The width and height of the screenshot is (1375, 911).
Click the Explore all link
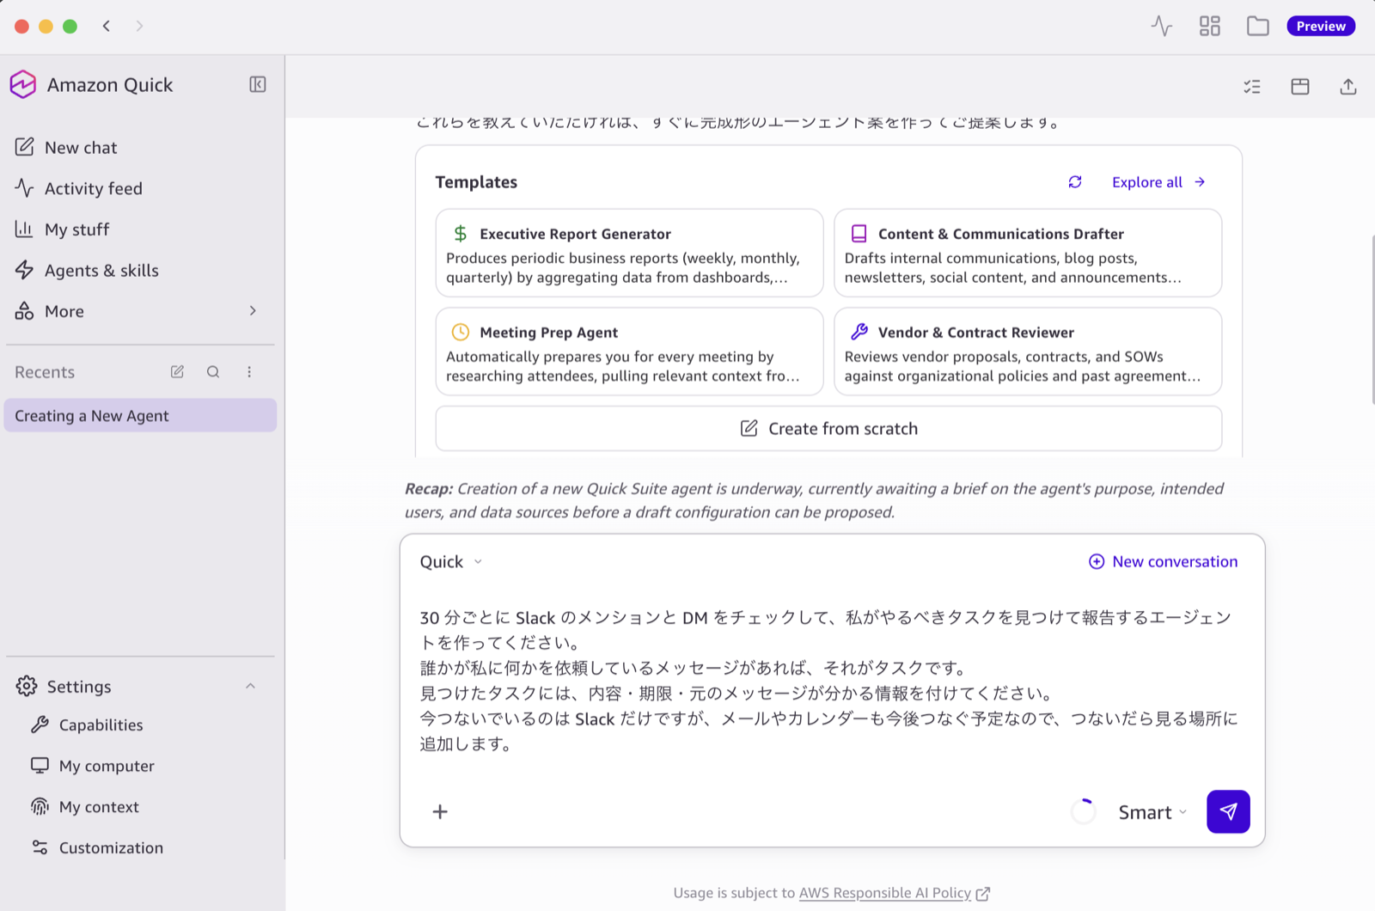(x=1158, y=182)
